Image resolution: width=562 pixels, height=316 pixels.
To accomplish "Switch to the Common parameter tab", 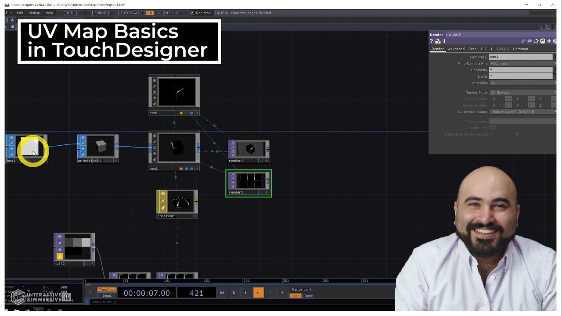I will pyautogui.click(x=520, y=49).
